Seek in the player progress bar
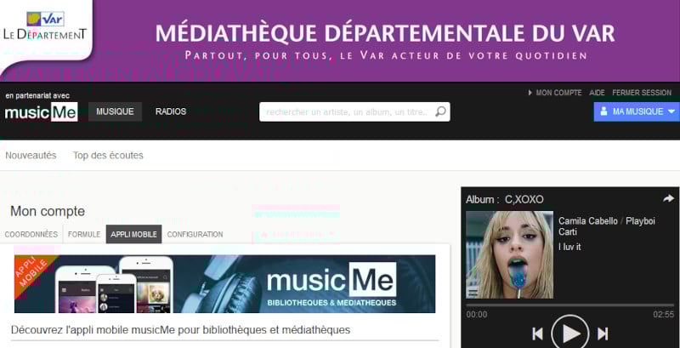This screenshot has height=348, width=680. click(569, 305)
